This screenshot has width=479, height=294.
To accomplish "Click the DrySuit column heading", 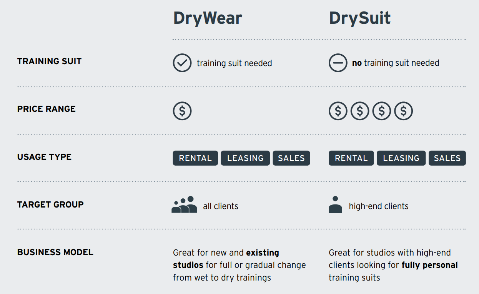I will click(x=360, y=18).
